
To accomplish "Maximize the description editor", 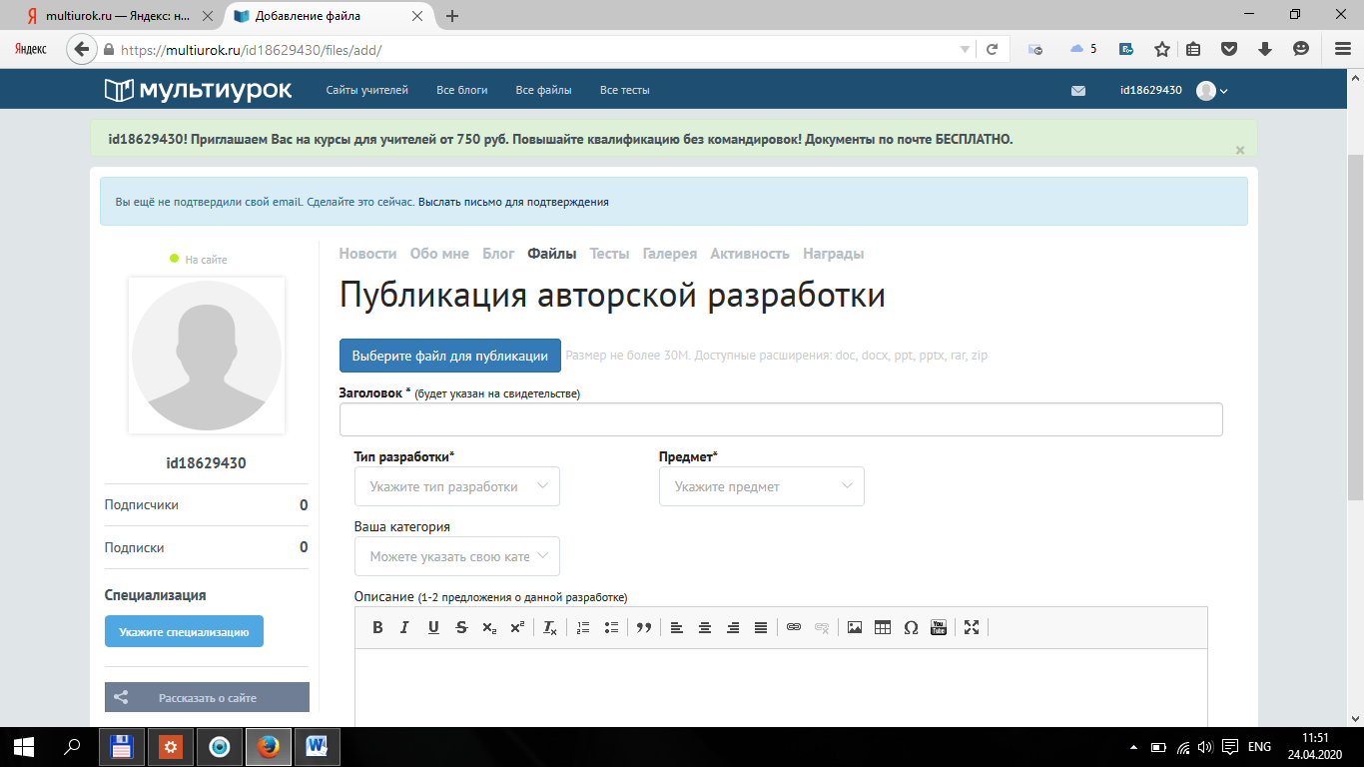I will point(972,627).
